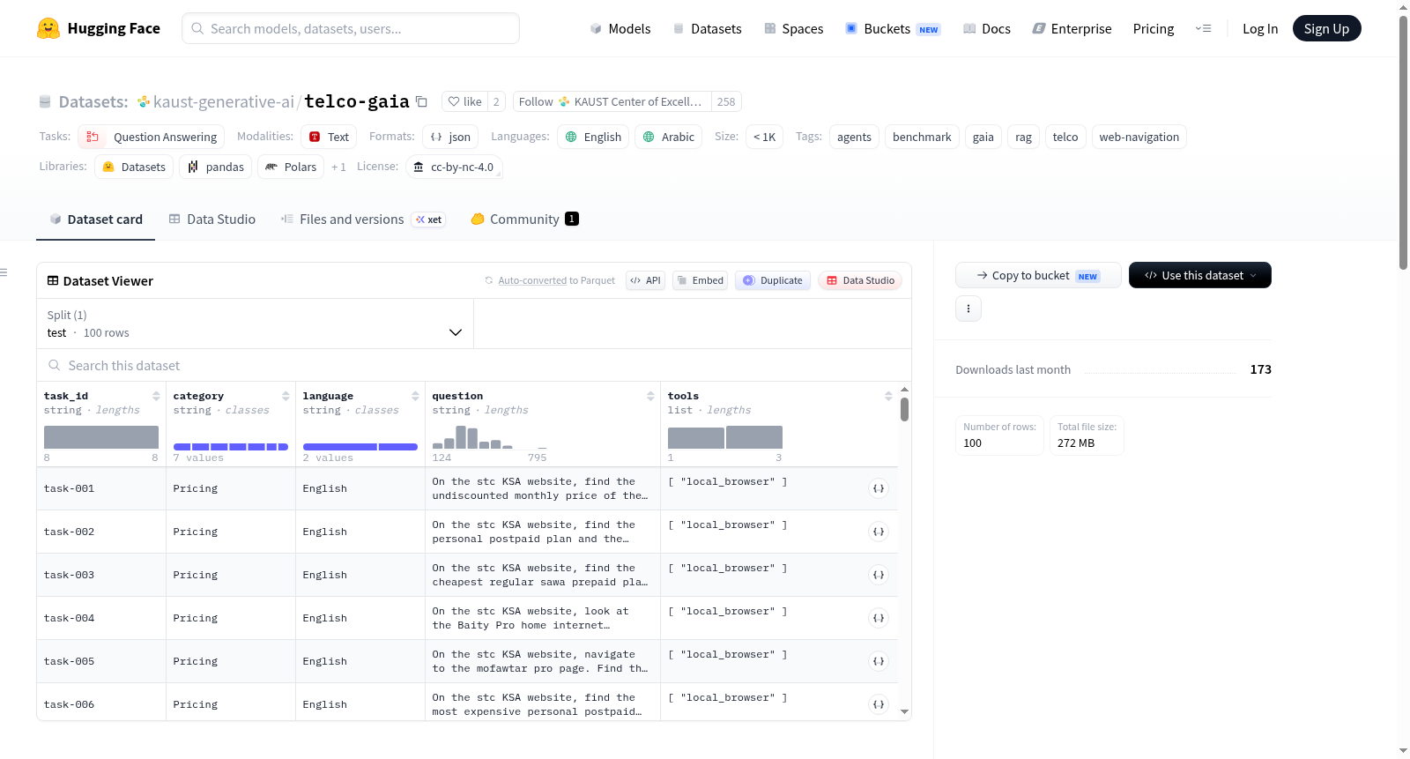1410x759 pixels.
Task: Click the pandas library tag
Action: pos(216,167)
